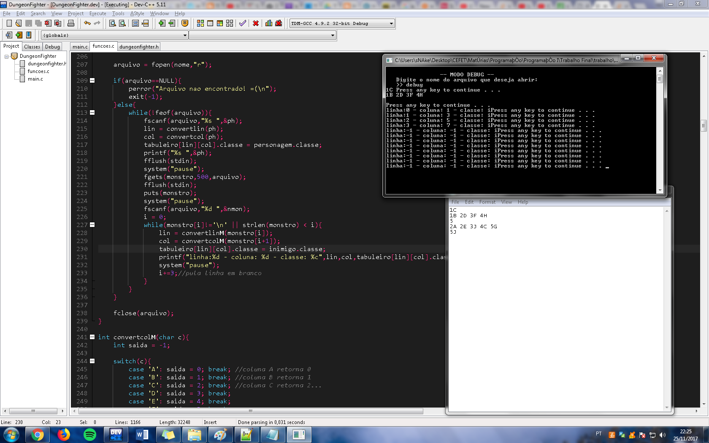
Task: Open the Tools menu
Action: (118, 14)
